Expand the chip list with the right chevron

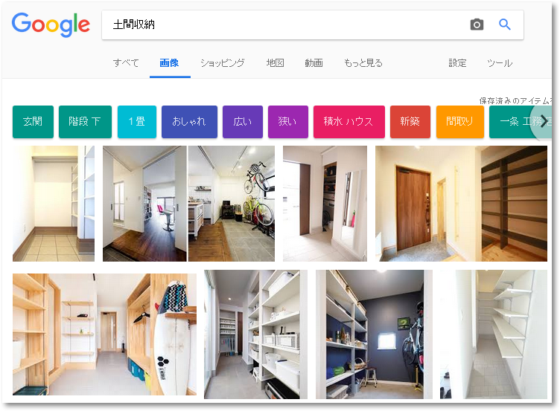pos(543,122)
